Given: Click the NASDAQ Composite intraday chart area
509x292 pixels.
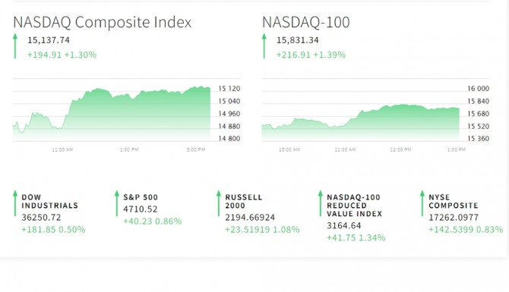Looking at the screenshot, I should [112, 114].
